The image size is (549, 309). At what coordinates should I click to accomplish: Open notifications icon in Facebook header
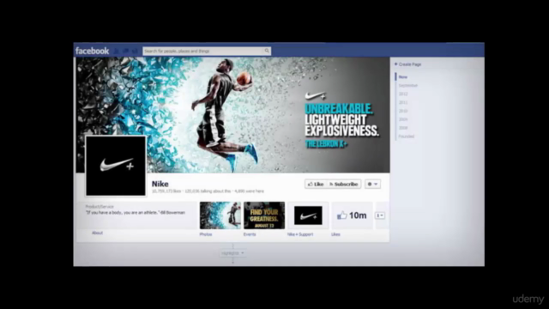pos(135,51)
